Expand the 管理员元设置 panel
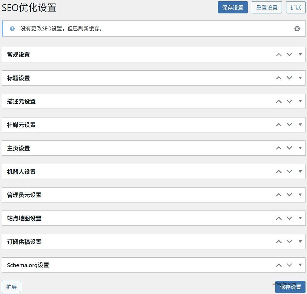 (x=300, y=195)
